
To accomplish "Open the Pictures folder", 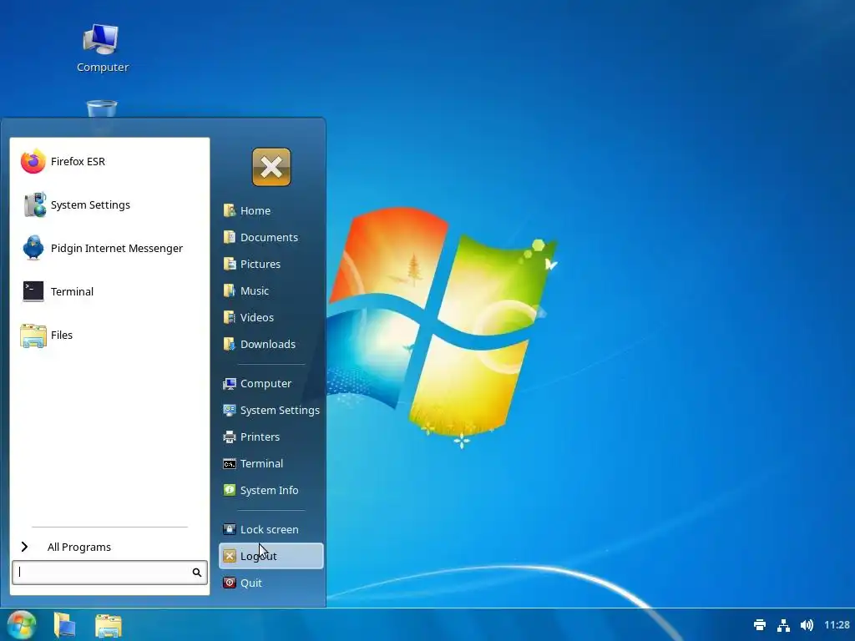I will click(x=271, y=264).
